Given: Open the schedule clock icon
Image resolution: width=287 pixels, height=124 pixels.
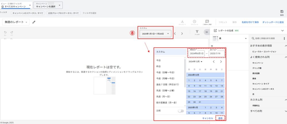Looking at the screenshot, I should [x=194, y=22].
